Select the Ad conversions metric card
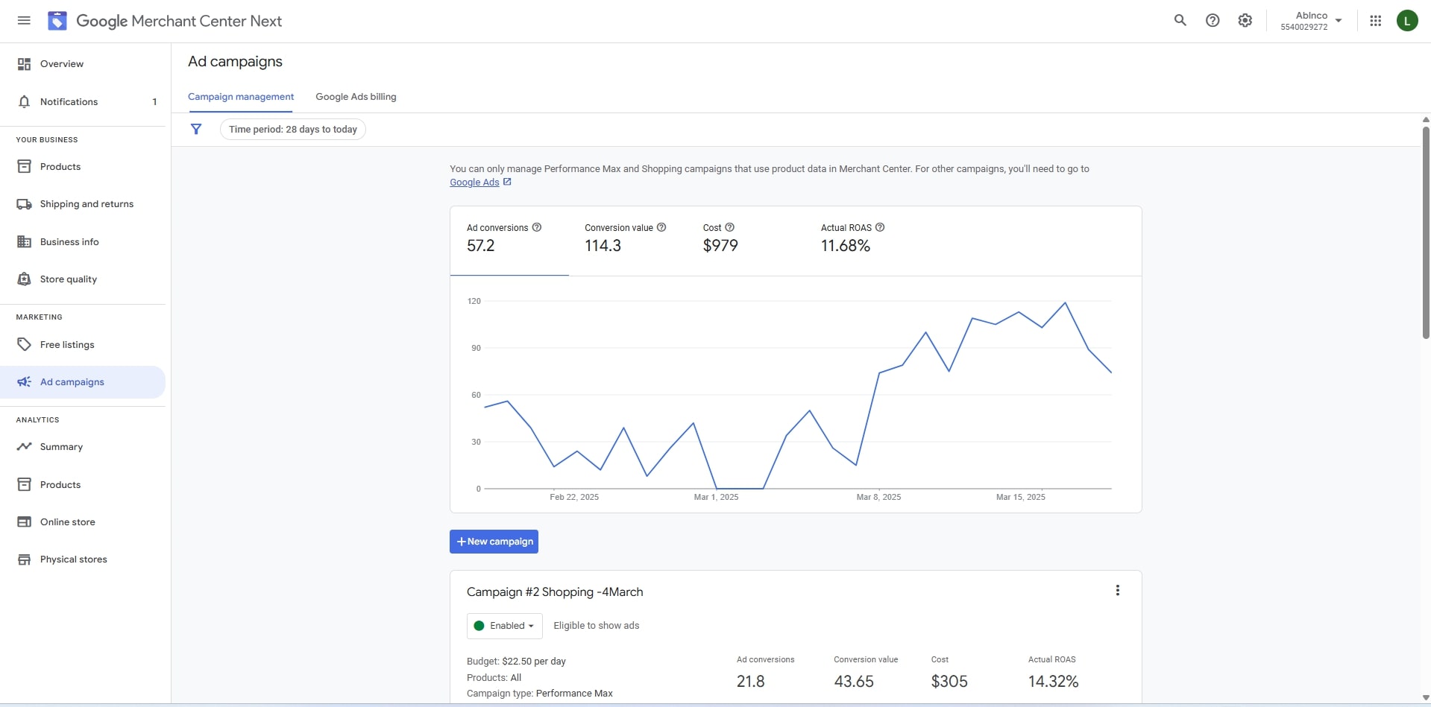 [x=509, y=241]
